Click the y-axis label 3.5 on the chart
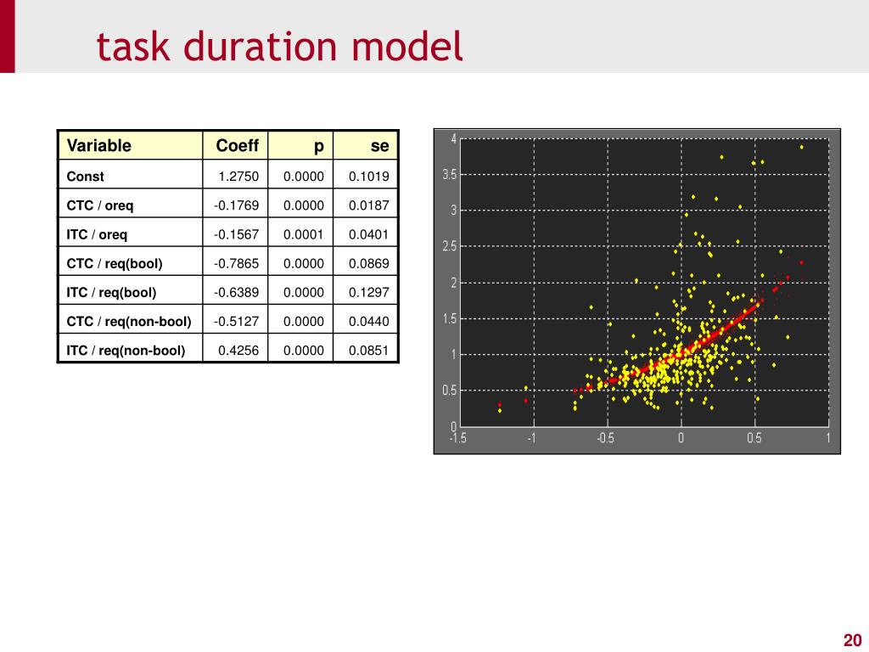 (x=450, y=175)
